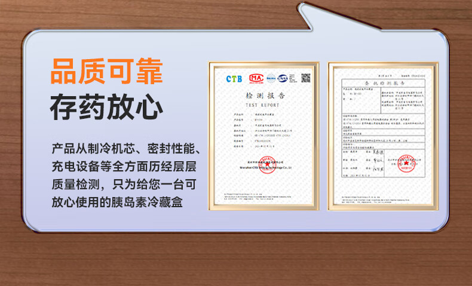
Task: Click the orange heading 品质可靠
Action: 107,71
